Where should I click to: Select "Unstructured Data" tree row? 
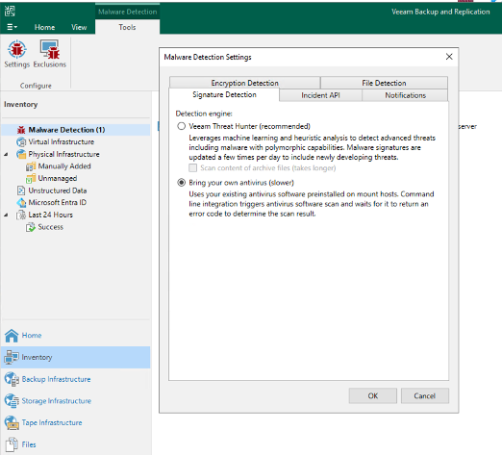(x=76, y=190)
